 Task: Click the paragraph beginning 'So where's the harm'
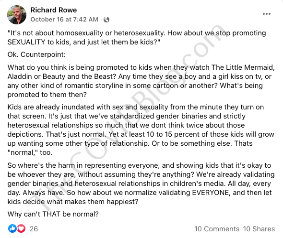[x=141, y=184]
